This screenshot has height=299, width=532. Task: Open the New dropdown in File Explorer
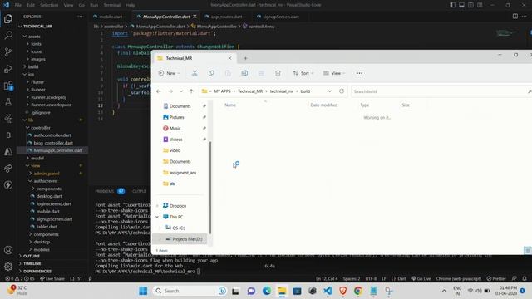(169, 73)
